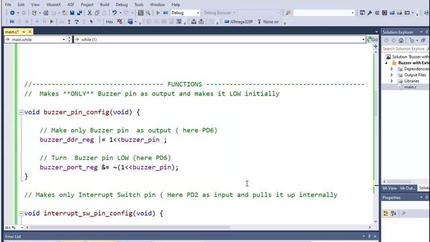Screen dimensions: 430x242
Task: Click the ATmega328P device button
Action: [x=239, y=22]
